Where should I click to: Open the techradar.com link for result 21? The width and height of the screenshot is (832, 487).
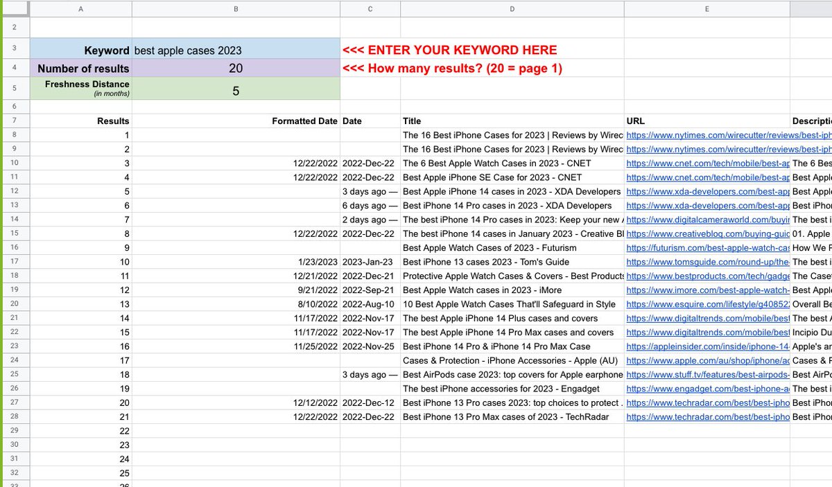(x=707, y=417)
